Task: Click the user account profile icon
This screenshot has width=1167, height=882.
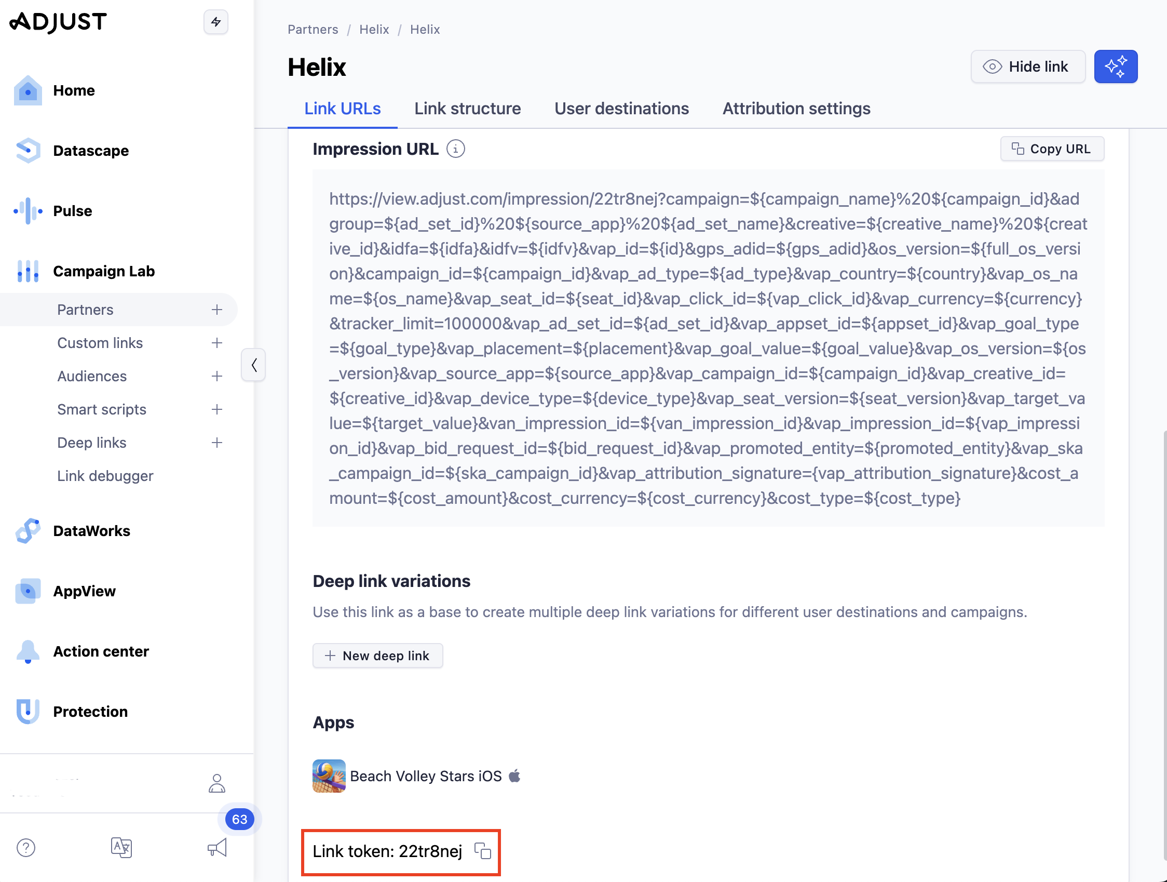Action: (216, 783)
